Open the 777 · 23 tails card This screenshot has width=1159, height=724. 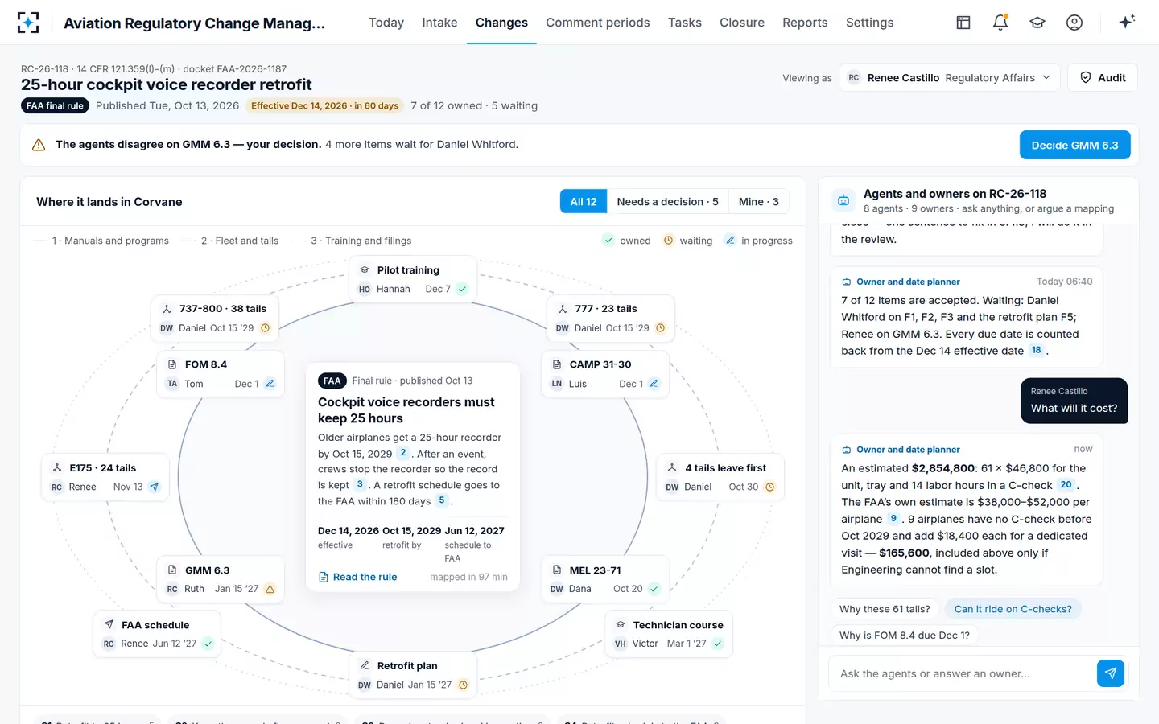[611, 319]
